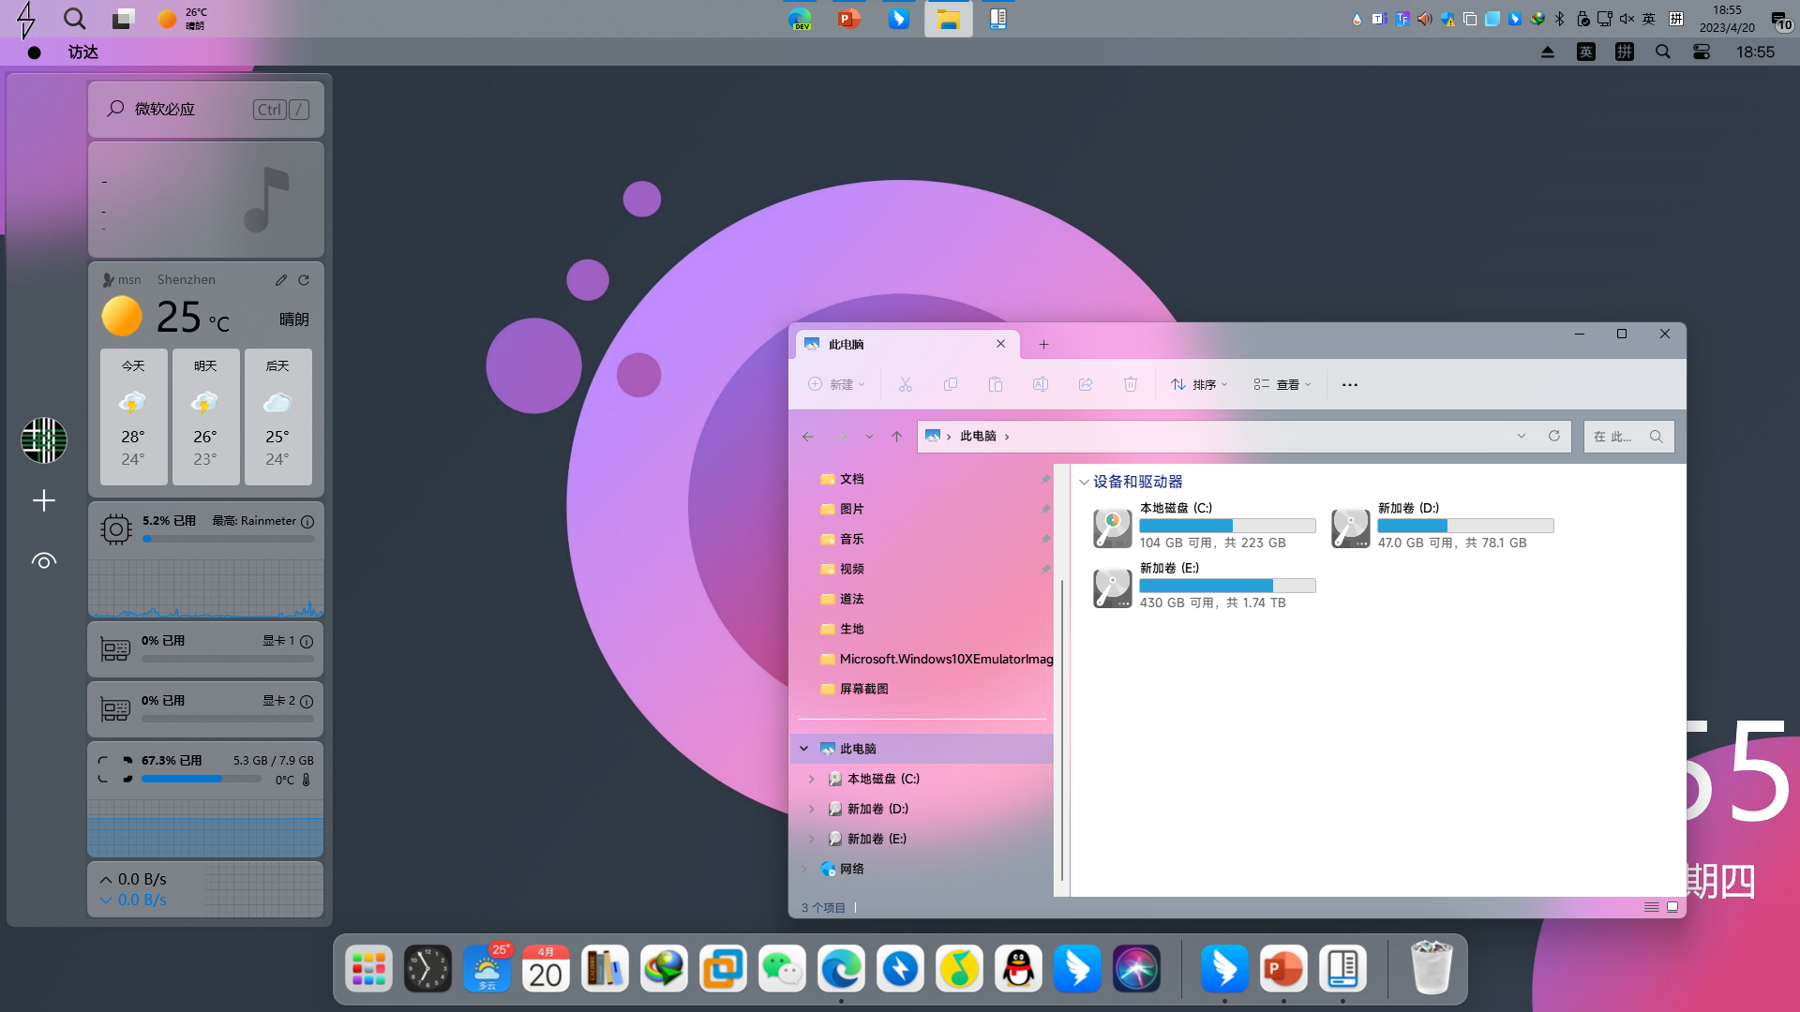Image resolution: width=1800 pixels, height=1012 pixels.
Task: Click the Spotlight magnifier in top-left bar
Action: click(74, 19)
